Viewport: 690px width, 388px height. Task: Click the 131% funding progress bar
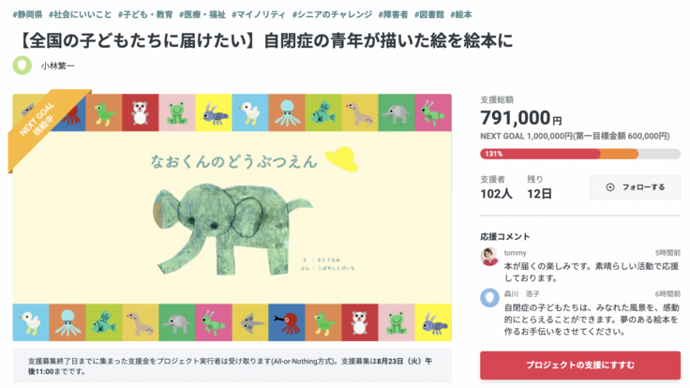coord(580,154)
